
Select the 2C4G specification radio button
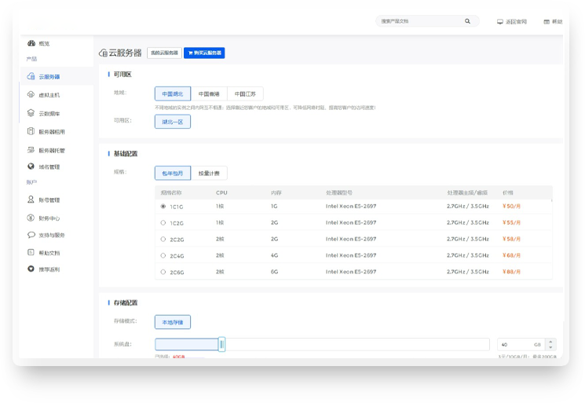click(163, 255)
